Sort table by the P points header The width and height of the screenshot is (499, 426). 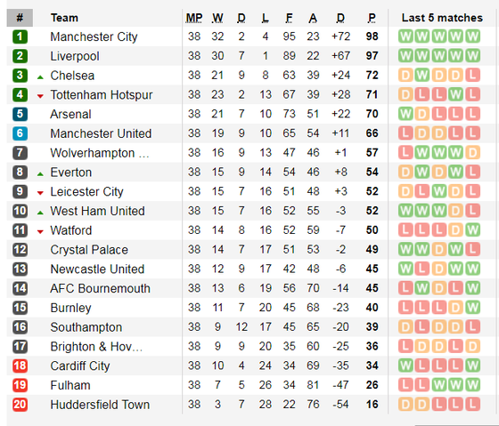(372, 18)
